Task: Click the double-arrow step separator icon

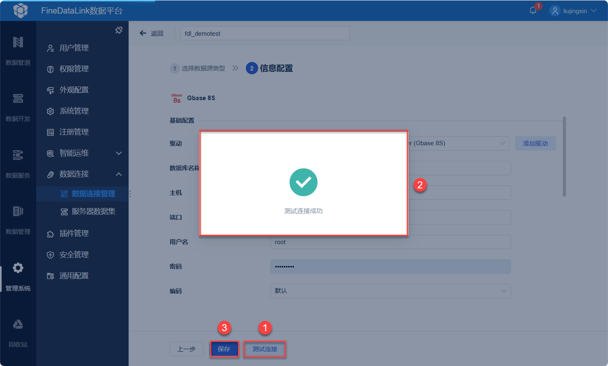Action: pos(235,68)
